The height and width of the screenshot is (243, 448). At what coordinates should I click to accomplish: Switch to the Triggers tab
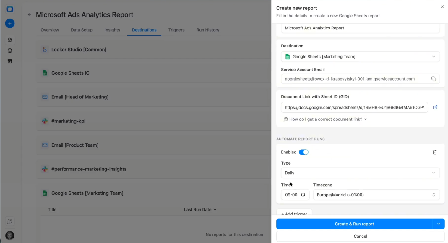pyautogui.click(x=176, y=30)
